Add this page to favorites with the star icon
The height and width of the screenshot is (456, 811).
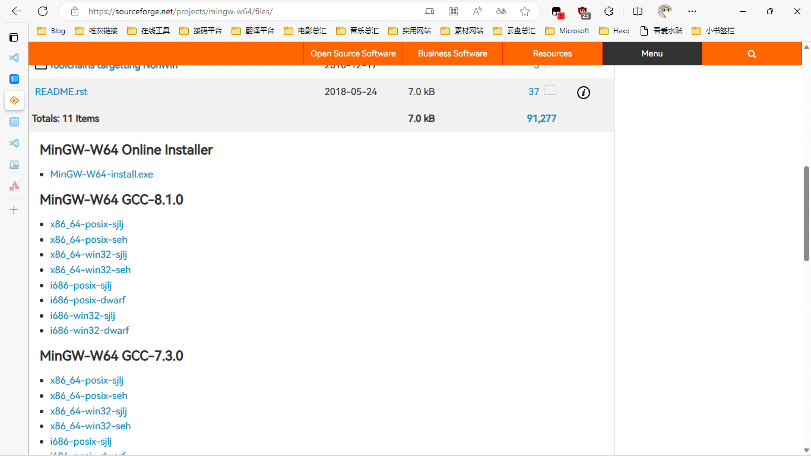pyautogui.click(x=525, y=11)
